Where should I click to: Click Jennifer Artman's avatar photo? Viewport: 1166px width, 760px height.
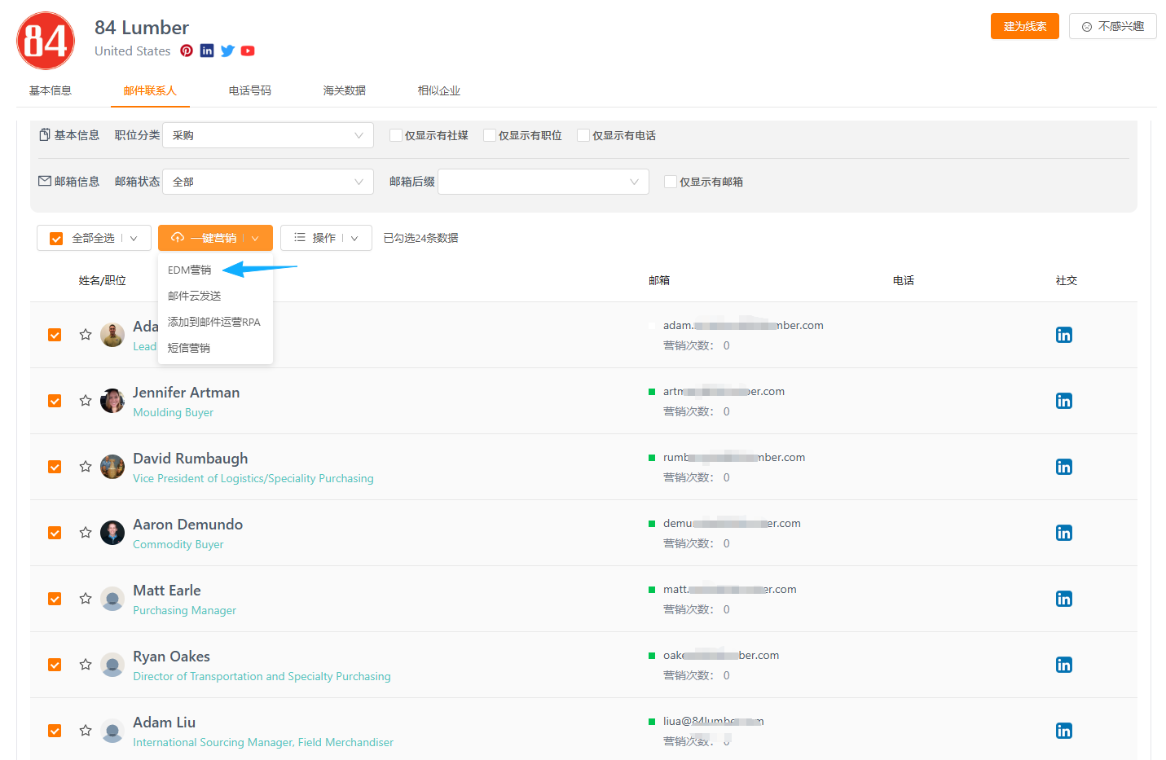112,401
